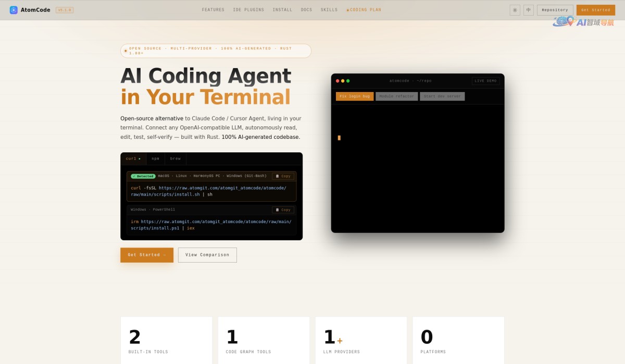The width and height of the screenshot is (625, 364).
Task: Run the Start dev server demo
Action: click(442, 96)
